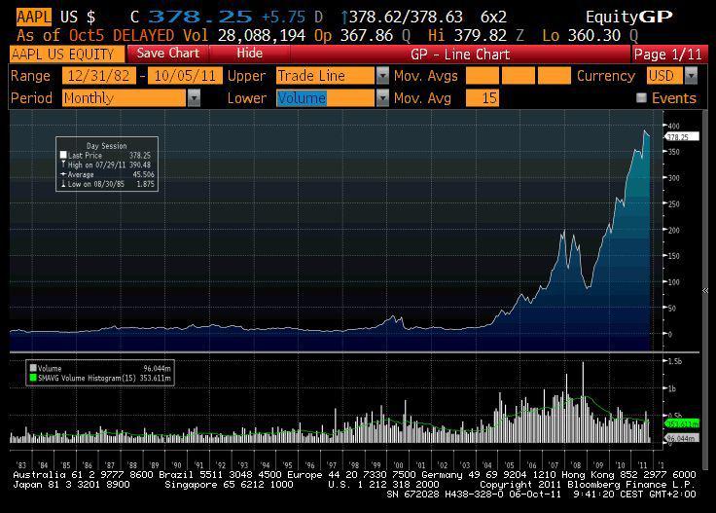716x513 pixels.
Task: Click the Mov. Avg 15 field
Action: tap(483, 97)
